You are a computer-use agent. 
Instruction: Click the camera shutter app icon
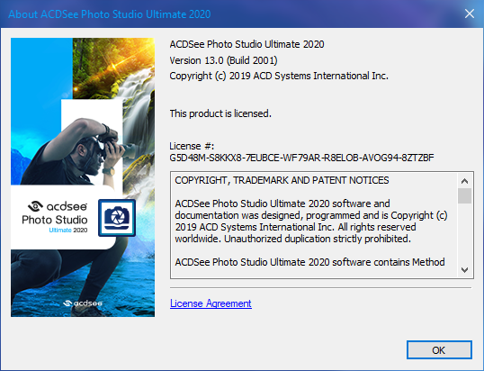tap(117, 218)
